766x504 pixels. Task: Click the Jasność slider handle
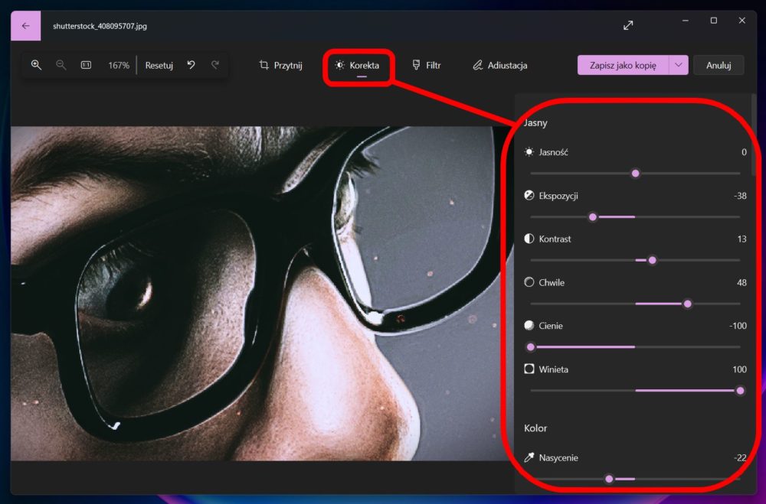[636, 173]
